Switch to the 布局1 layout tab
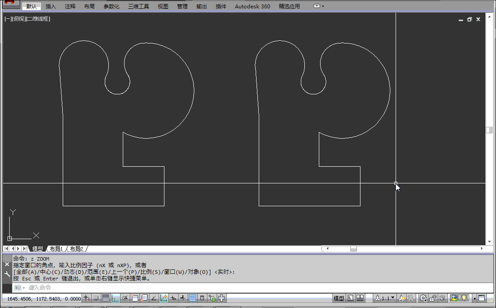Viewport: 496px width, 308px height. 56,249
